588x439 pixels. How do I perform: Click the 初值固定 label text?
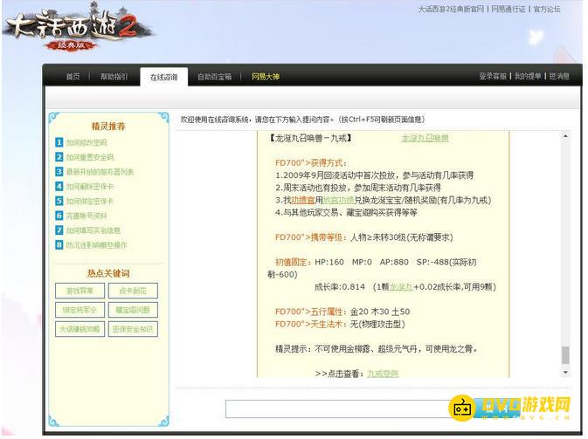[x=291, y=262]
